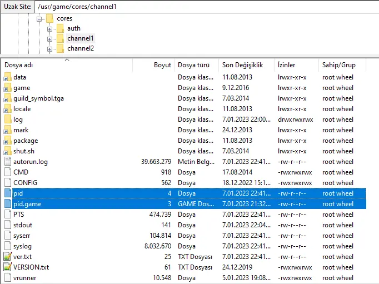The width and height of the screenshot is (379, 284).
Task: Select the log folder icon
Action: click(7, 119)
